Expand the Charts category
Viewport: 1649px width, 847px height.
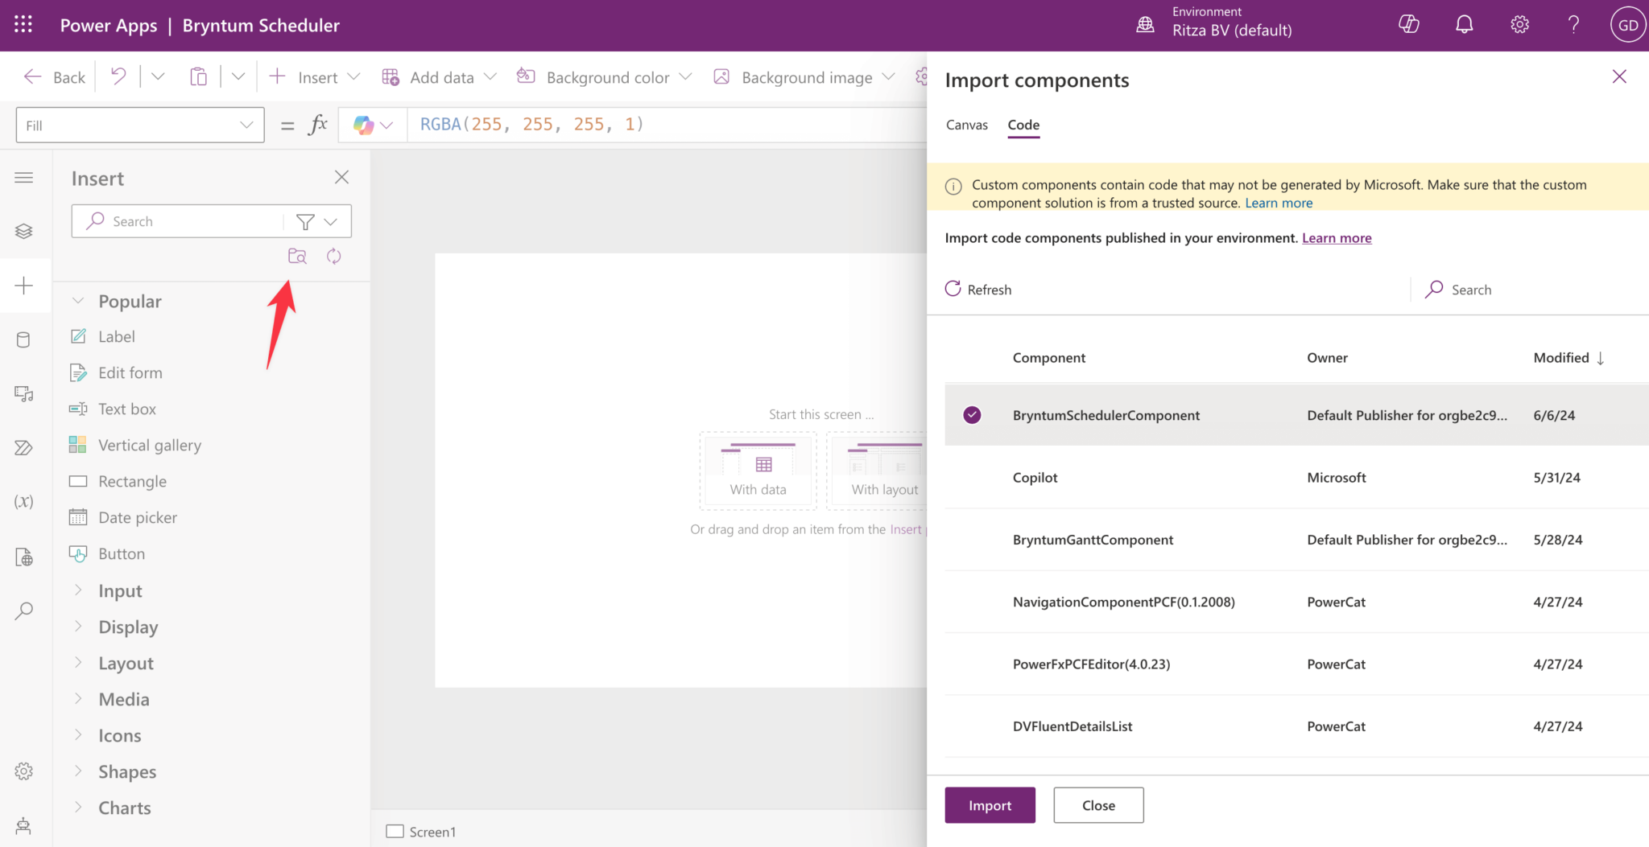click(x=78, y=808)
